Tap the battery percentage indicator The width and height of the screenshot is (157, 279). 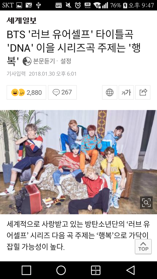point(116,5)
